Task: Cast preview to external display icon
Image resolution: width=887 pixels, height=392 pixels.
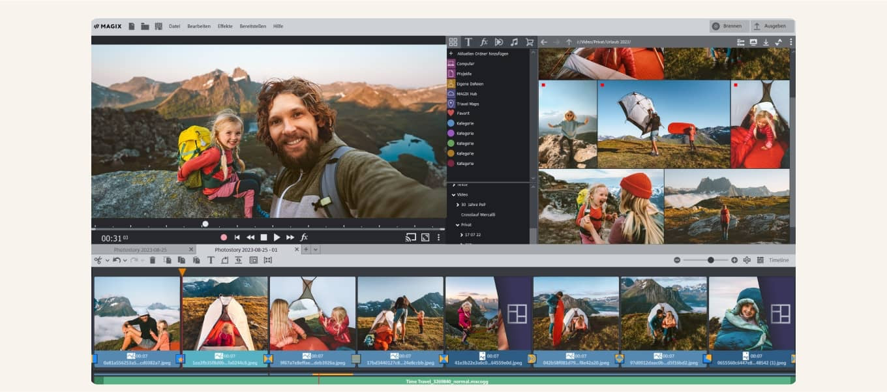Action: 410,237
